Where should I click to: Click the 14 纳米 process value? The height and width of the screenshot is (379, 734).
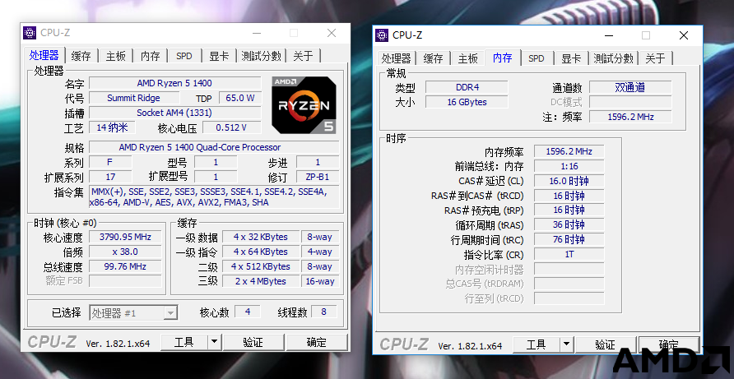(x=113, y=127)
